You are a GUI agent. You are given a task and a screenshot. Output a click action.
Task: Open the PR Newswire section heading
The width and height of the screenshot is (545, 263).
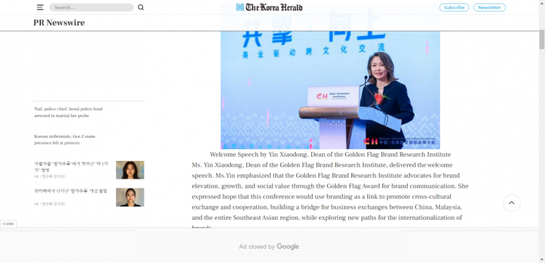click(x=59, y=23)
